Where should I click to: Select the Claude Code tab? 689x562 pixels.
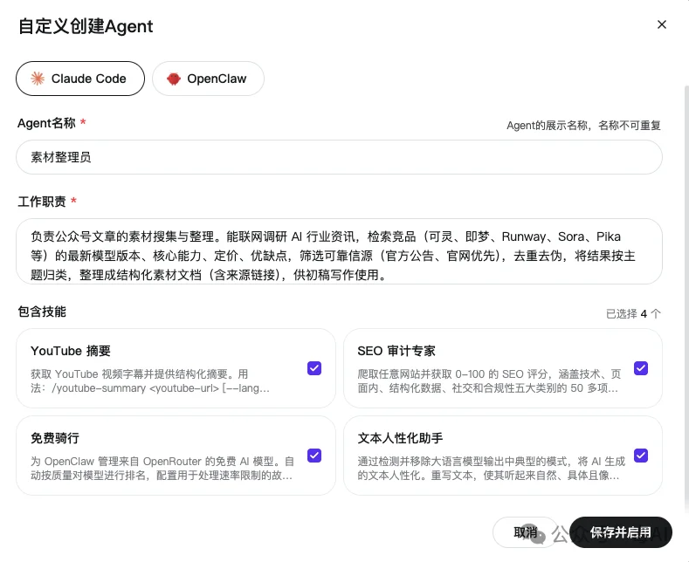point(80,79)
